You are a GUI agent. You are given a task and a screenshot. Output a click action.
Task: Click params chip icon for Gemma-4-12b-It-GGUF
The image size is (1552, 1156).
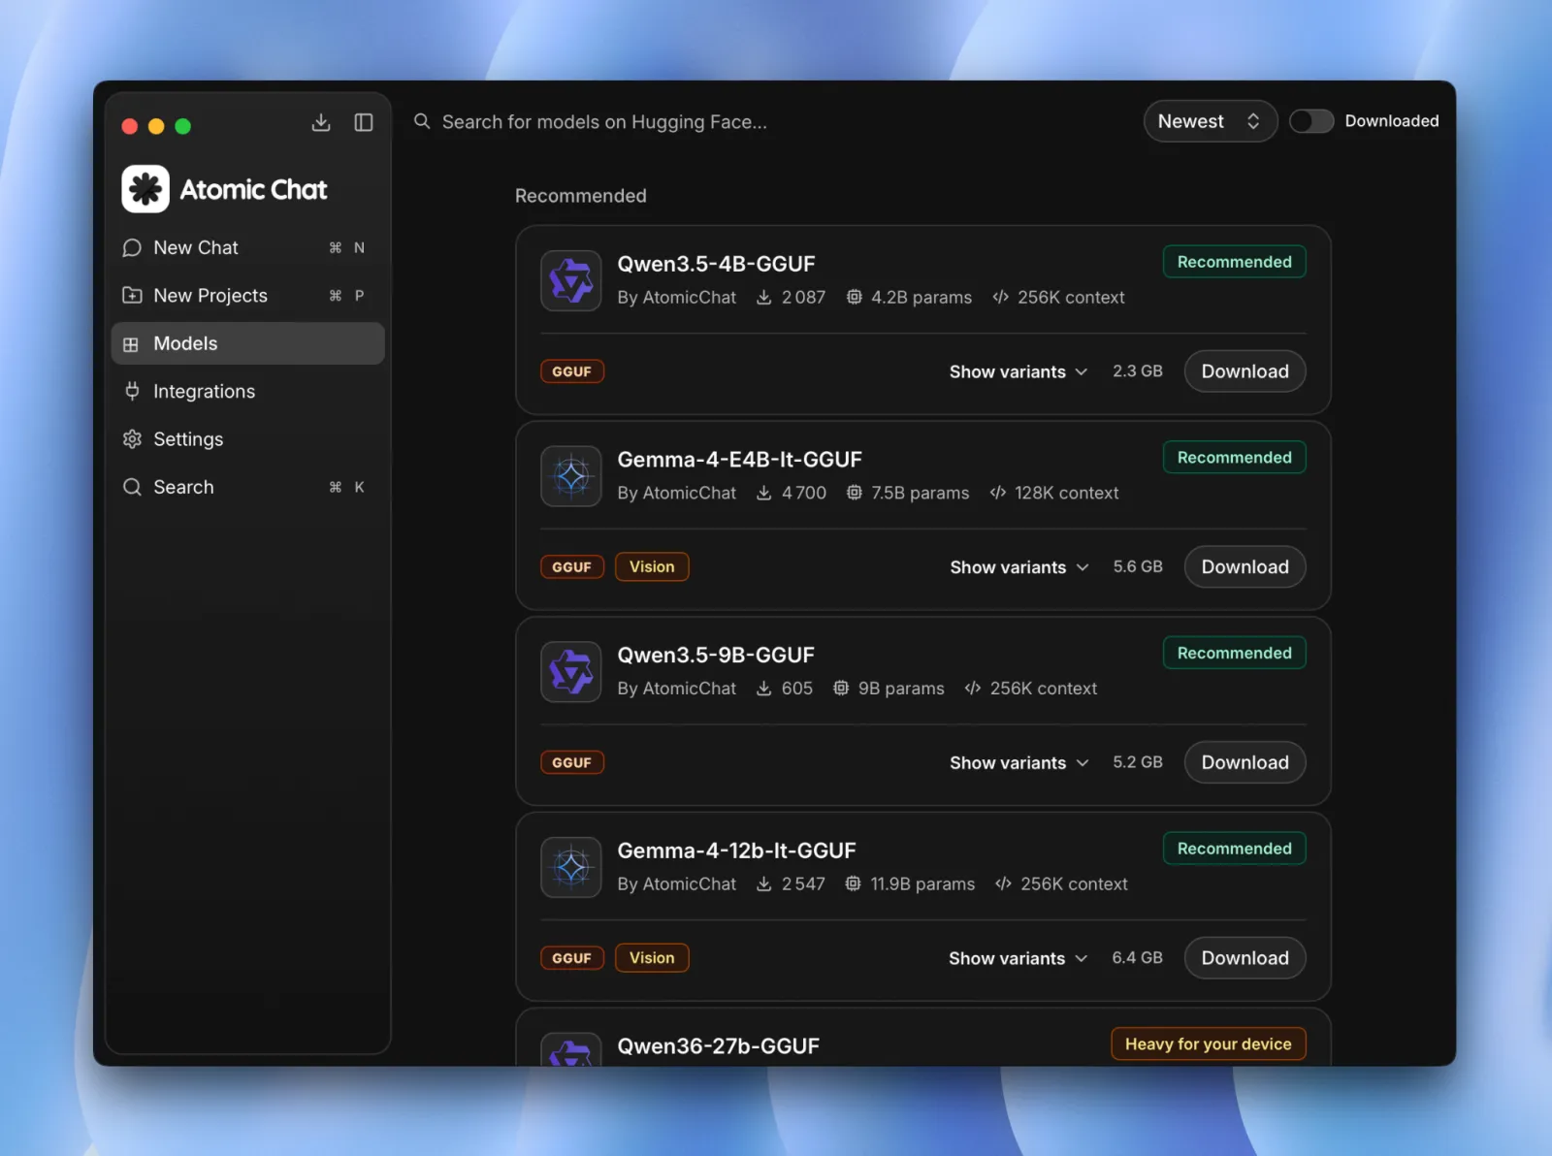tap(853, 883)
